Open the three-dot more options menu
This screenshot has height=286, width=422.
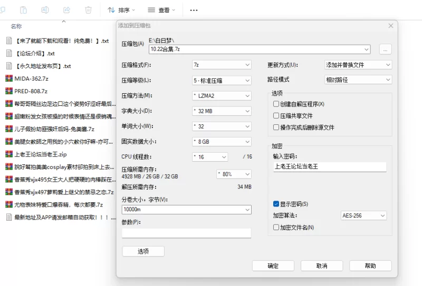click(194, 10)
